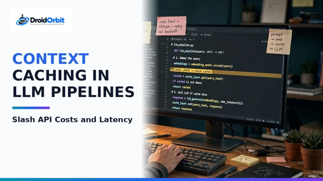Click the subtitle "Slash API Costs and Latency"

pyautogui.click(x=72, y=119)
